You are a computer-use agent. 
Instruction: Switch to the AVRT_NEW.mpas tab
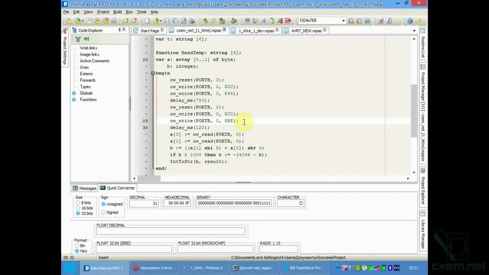(306, 31)
